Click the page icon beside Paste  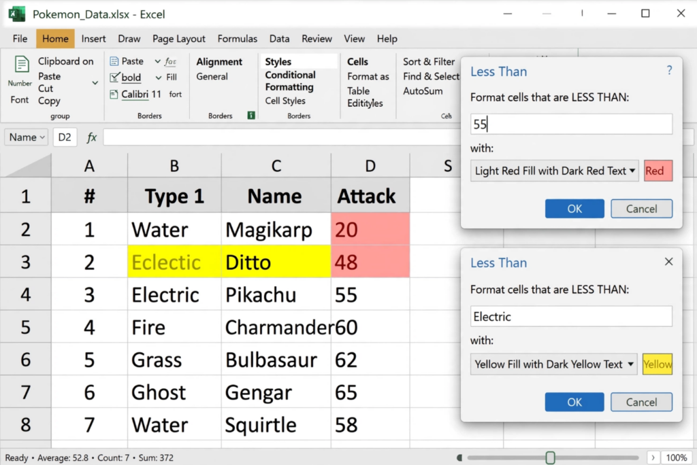114,61
